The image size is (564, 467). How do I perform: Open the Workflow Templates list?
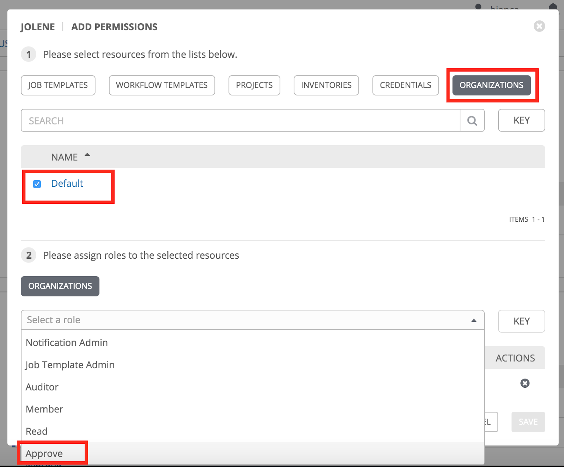[161, 85]
